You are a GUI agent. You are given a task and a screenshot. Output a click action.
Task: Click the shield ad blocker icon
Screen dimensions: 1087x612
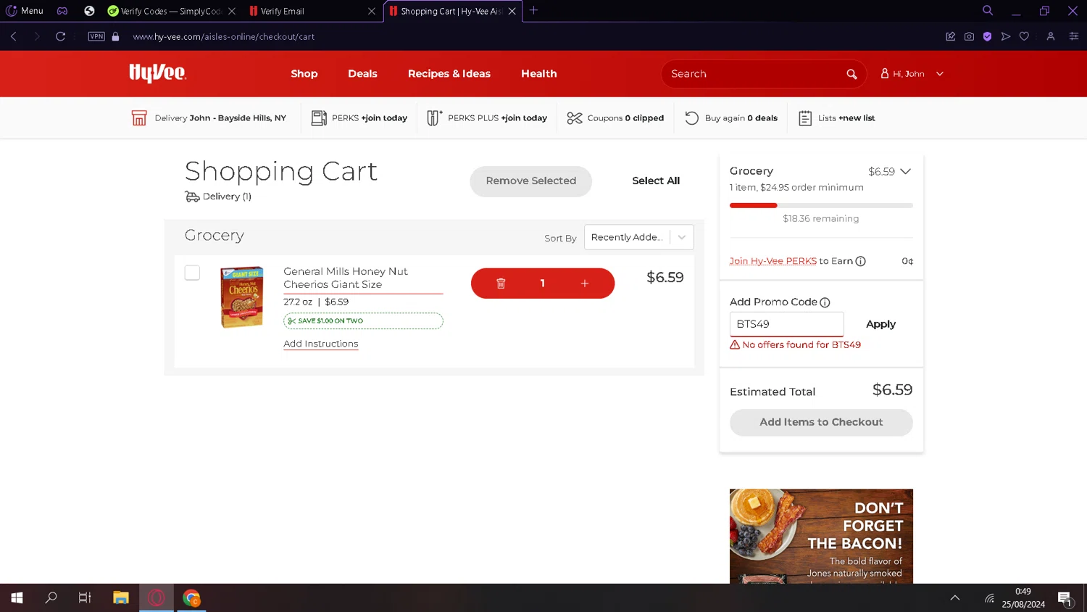tap(987, 36)
